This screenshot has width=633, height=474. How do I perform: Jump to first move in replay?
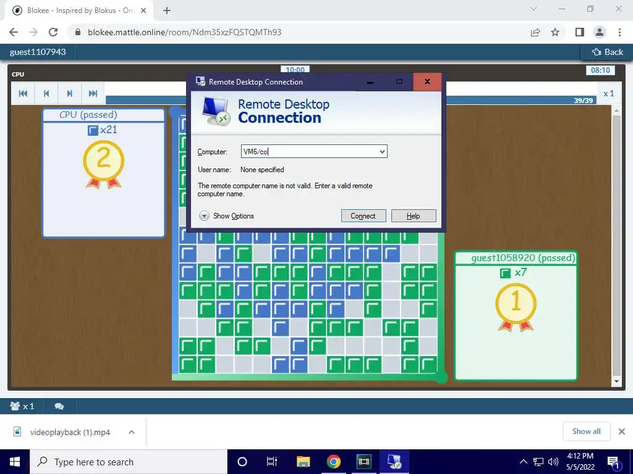click(x=23, y=94)
